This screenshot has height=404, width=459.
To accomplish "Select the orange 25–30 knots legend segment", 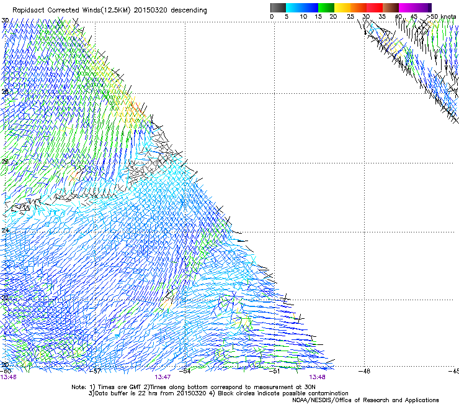I will 359,7.
